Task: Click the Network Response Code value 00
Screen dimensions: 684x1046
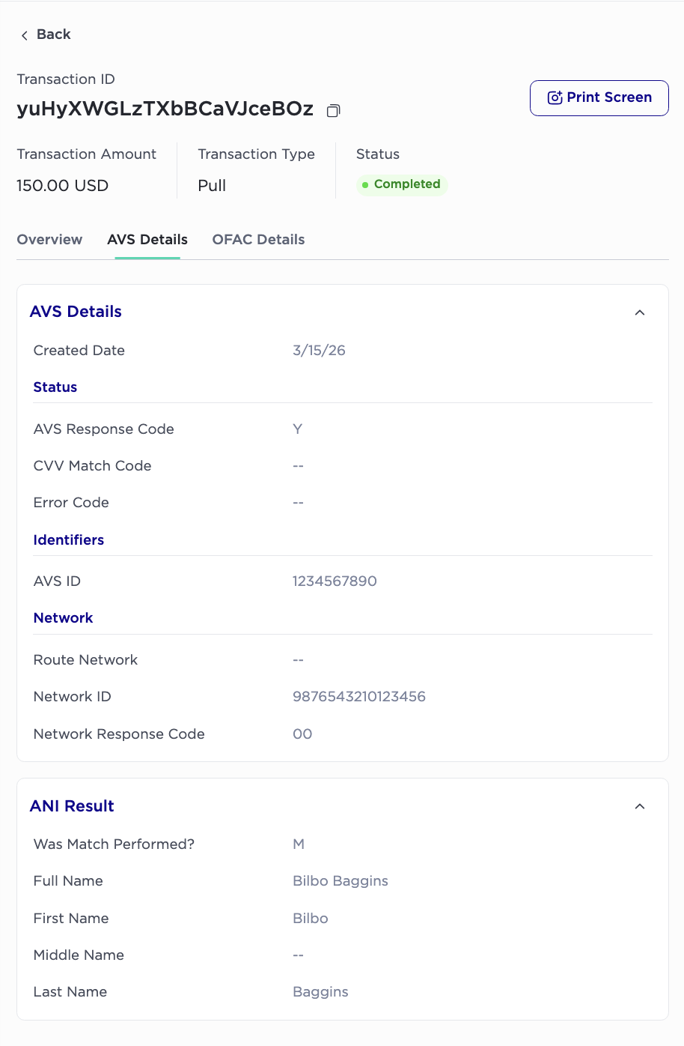Action: [302, 734]
